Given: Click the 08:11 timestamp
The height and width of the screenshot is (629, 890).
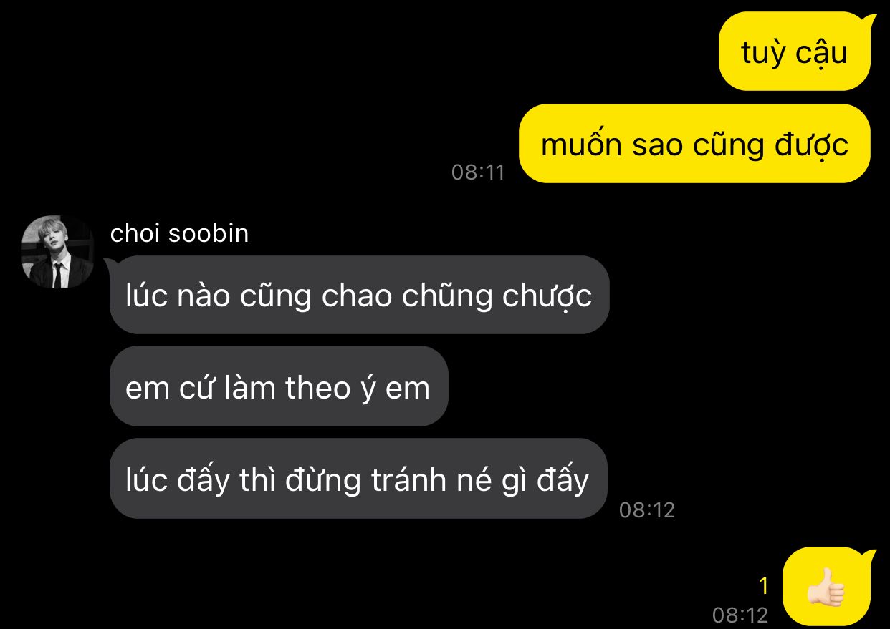Looking at the screenshot, I should click(478, 172).
